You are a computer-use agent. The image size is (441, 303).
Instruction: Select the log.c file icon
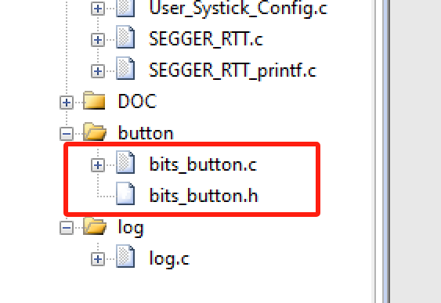pyautogui.click(x=125, y=256)
